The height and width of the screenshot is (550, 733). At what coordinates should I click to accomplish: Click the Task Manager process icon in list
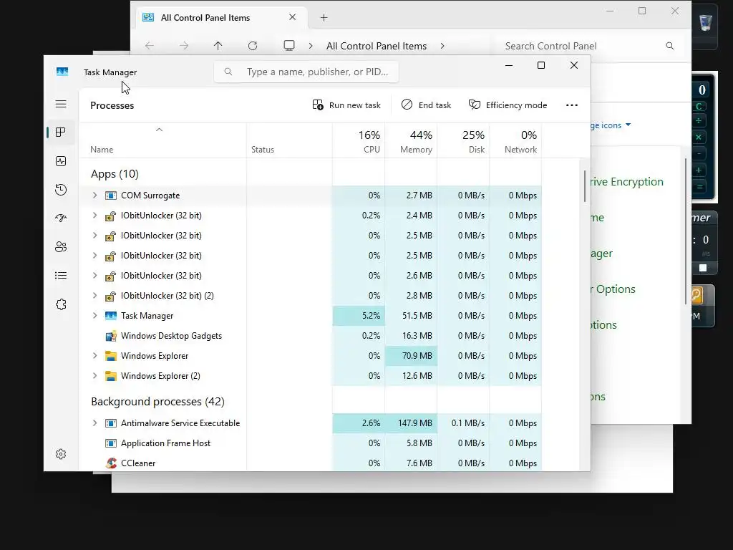pyautogui.click(x=111, y=316)
